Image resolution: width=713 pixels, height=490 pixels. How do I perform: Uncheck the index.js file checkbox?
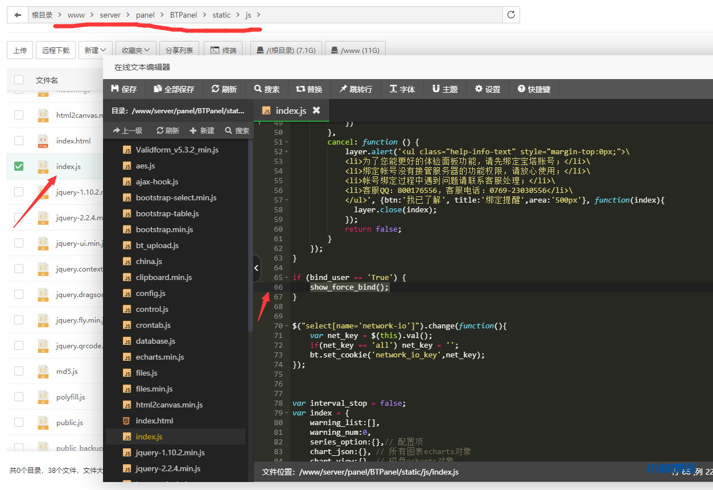pyautogui.click(x=19, y=166)
